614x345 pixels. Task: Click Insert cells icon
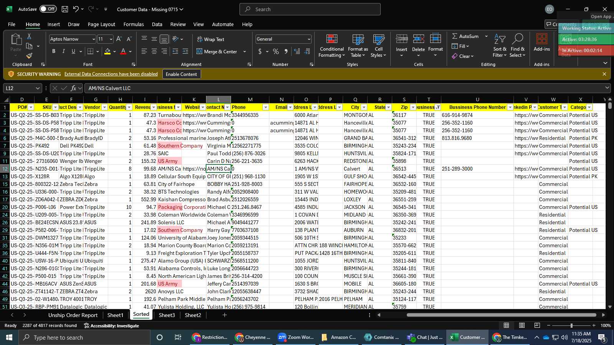(401, 39)
